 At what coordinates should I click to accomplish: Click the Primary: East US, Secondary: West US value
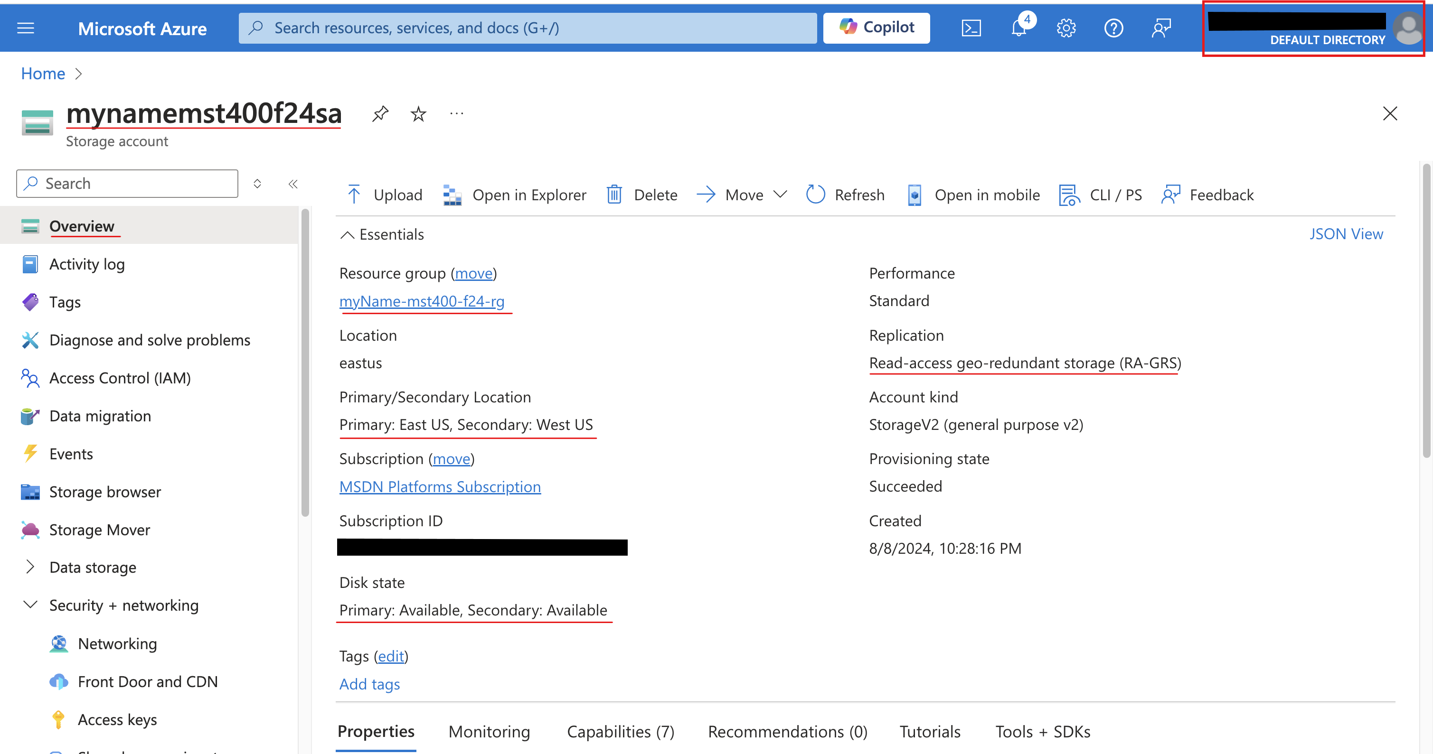(466, 425)
